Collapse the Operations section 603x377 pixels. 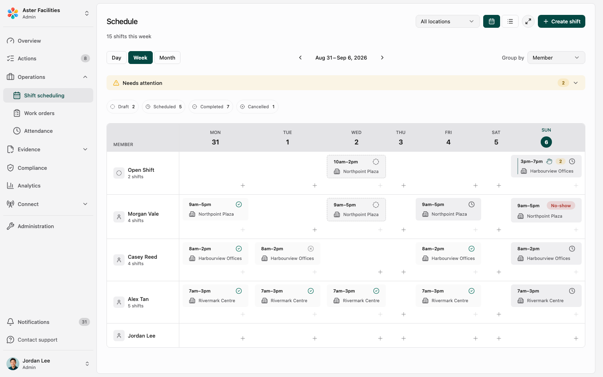pos(85,77)
